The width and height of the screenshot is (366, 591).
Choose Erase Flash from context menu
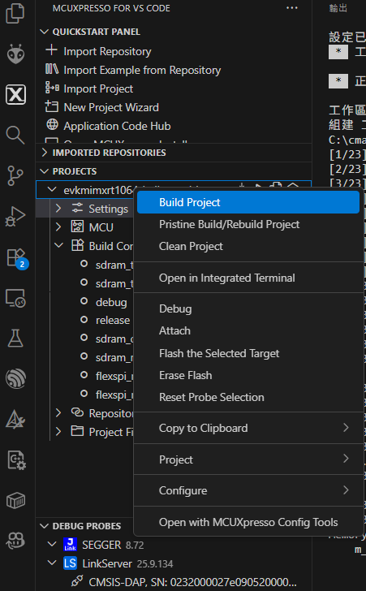(x=248, y=375)
